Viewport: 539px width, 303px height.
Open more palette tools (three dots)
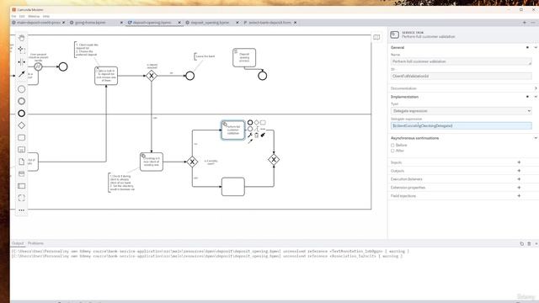21,210
